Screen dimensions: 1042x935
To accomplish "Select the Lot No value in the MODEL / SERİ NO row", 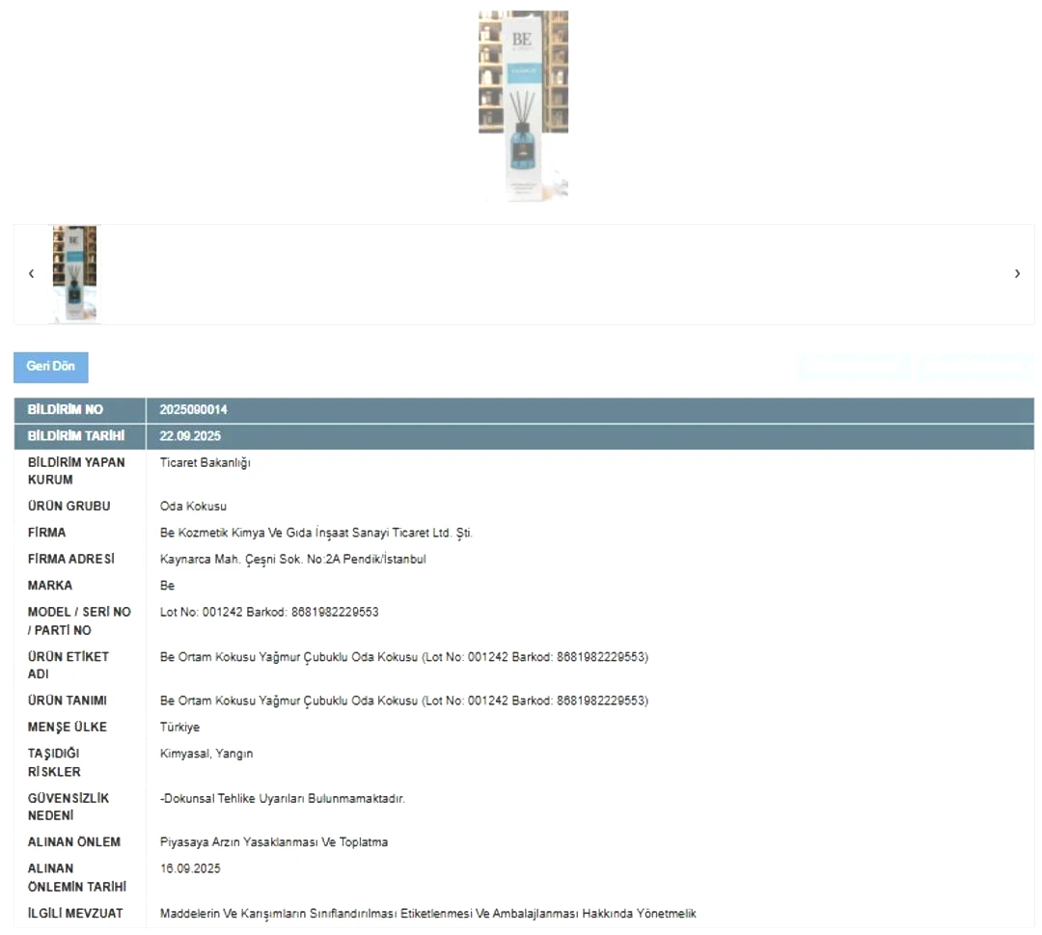I will [269, 612].
